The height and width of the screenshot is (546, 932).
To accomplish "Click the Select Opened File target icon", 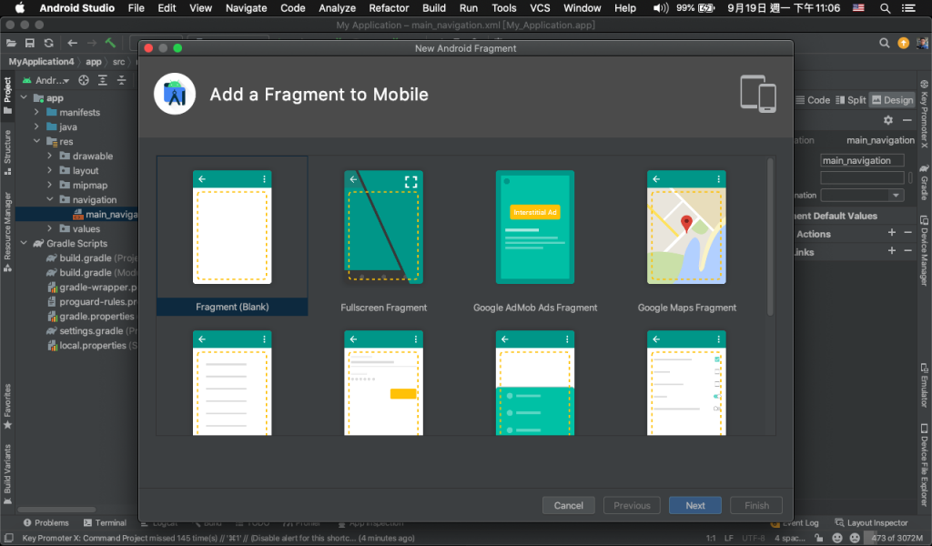I will pos(84,80).
